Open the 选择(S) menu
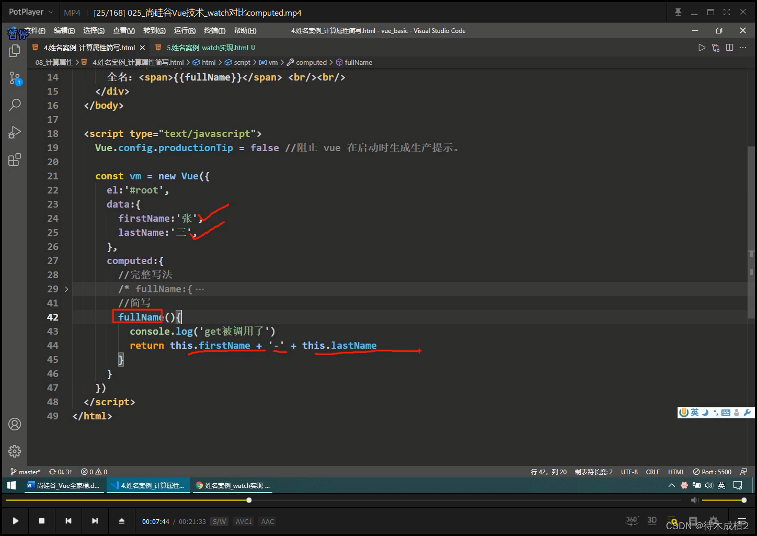Image resolution: width=757 pixels, height=536 pixels. (x=94, y=31)
